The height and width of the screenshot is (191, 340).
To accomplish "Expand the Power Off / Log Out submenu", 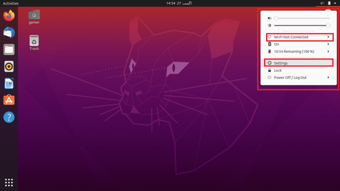I will coord(299,77).
